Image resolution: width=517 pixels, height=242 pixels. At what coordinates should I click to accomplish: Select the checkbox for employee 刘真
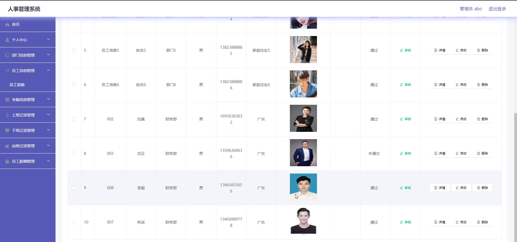click(x=74, y=119)
